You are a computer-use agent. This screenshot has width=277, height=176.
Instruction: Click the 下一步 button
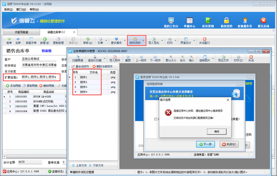(206, 144)
